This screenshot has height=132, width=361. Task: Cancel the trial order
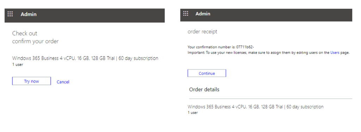point(63,82)
